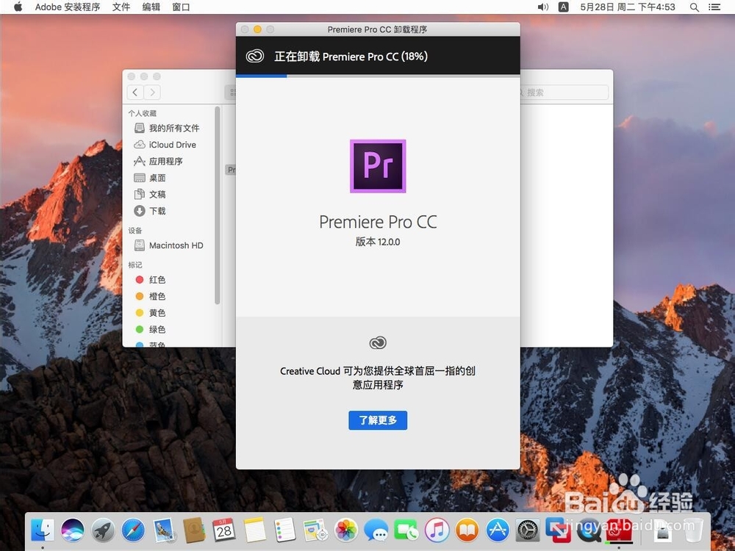The height and width of the screenshot is (551, 735).
Task: Open the Adobe 安装程序 menu
Action: pos(68,7)
